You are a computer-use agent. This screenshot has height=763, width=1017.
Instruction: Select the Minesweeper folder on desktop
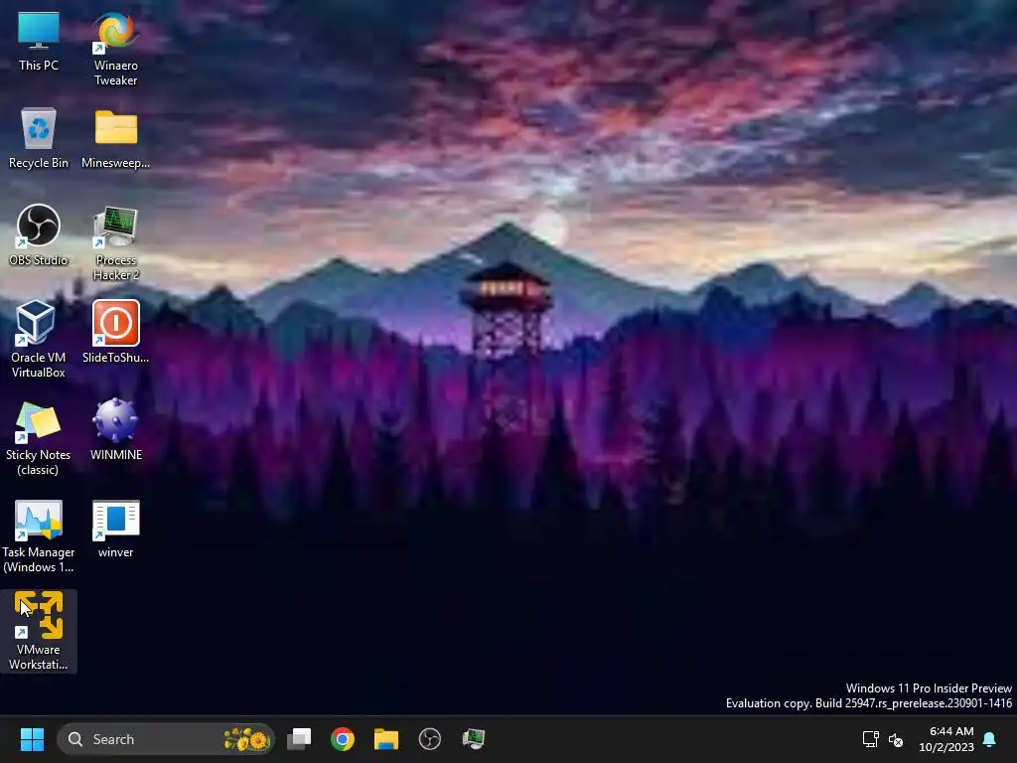(115, 137)
